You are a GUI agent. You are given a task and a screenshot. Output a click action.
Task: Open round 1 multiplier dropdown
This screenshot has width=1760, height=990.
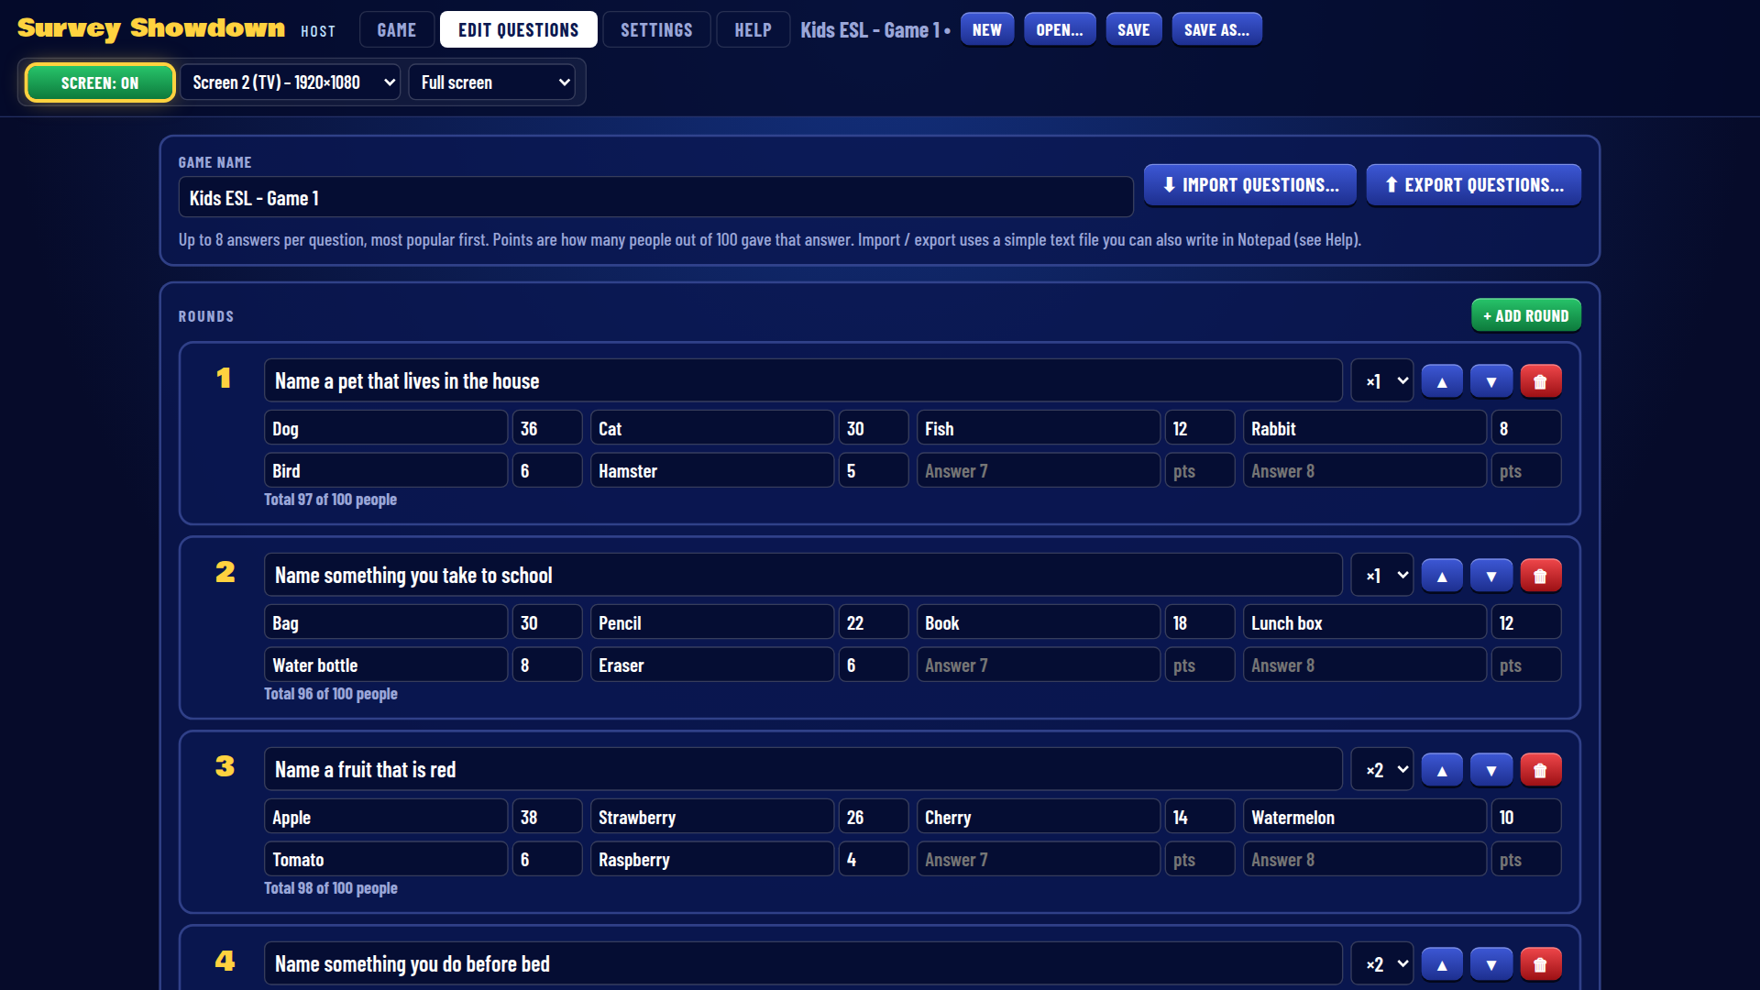tap(1382, 381)
